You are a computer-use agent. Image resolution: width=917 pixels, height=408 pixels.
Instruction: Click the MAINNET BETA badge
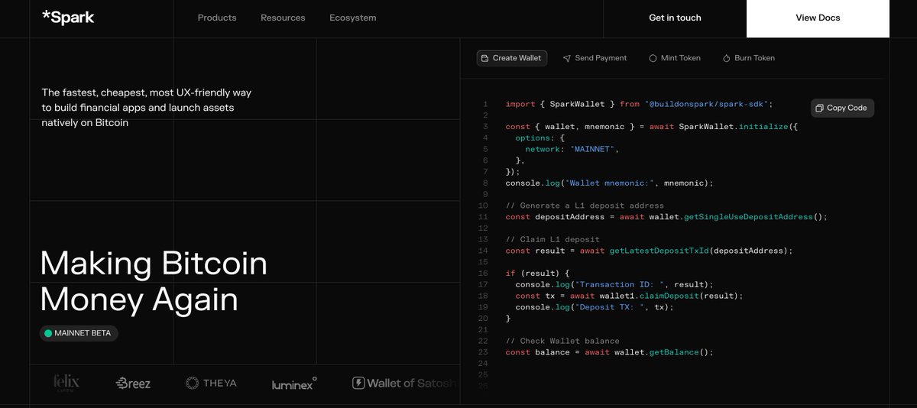click(79, 333)
